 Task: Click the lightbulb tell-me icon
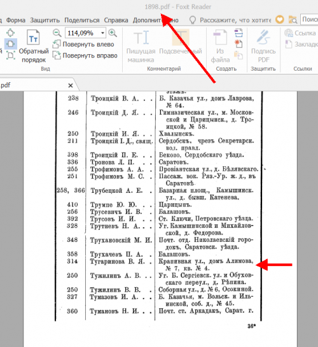193,20
